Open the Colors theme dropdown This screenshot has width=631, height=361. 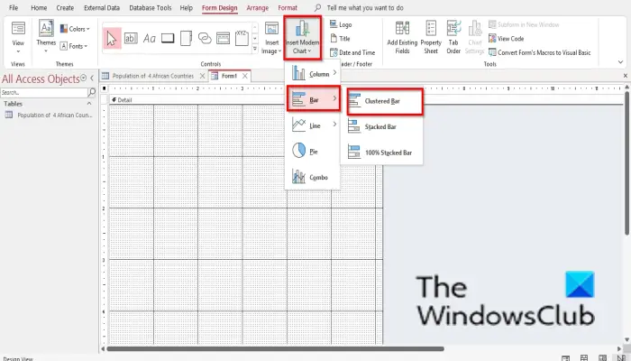[75, 29]
